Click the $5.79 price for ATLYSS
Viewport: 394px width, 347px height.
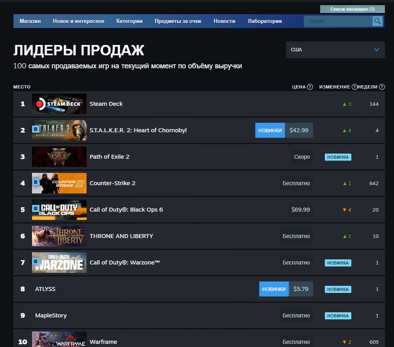pyautogui.click(x=301, y=289)
